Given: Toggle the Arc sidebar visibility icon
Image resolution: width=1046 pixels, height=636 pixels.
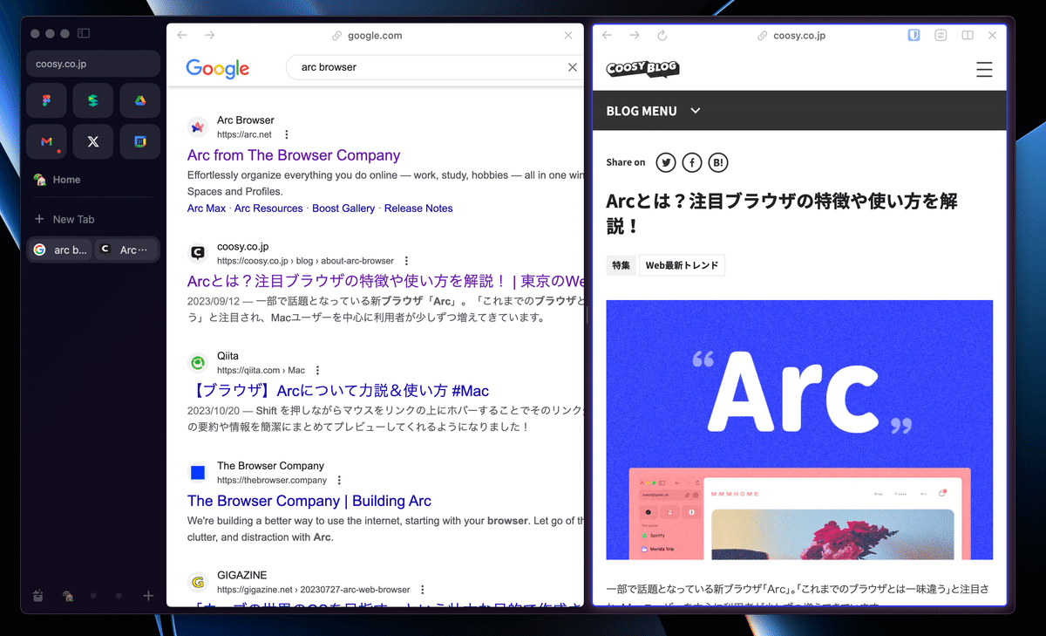Looking at the screenshot, I should (x=84, y=33).
